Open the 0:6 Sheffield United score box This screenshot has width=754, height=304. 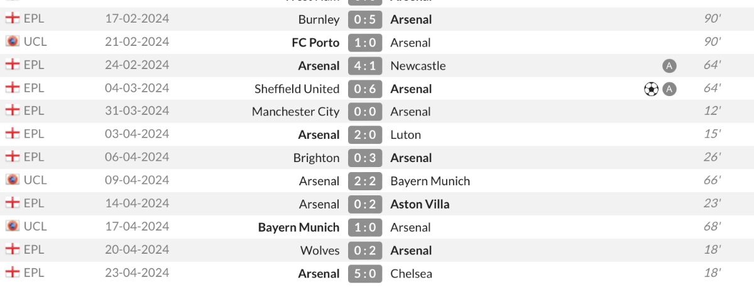pyautogui.click(x=365, y=89)
